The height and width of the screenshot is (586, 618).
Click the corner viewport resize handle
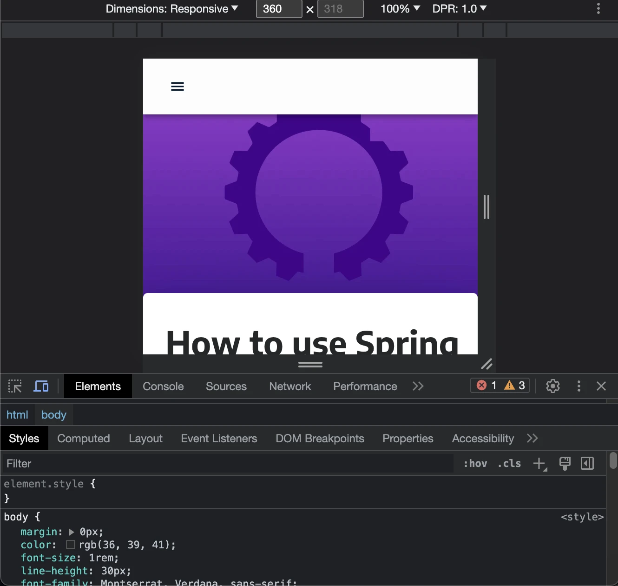pos(487,364)
